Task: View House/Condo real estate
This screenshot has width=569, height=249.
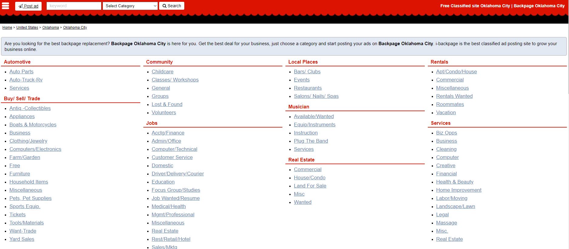Action: tap(310, 178)
